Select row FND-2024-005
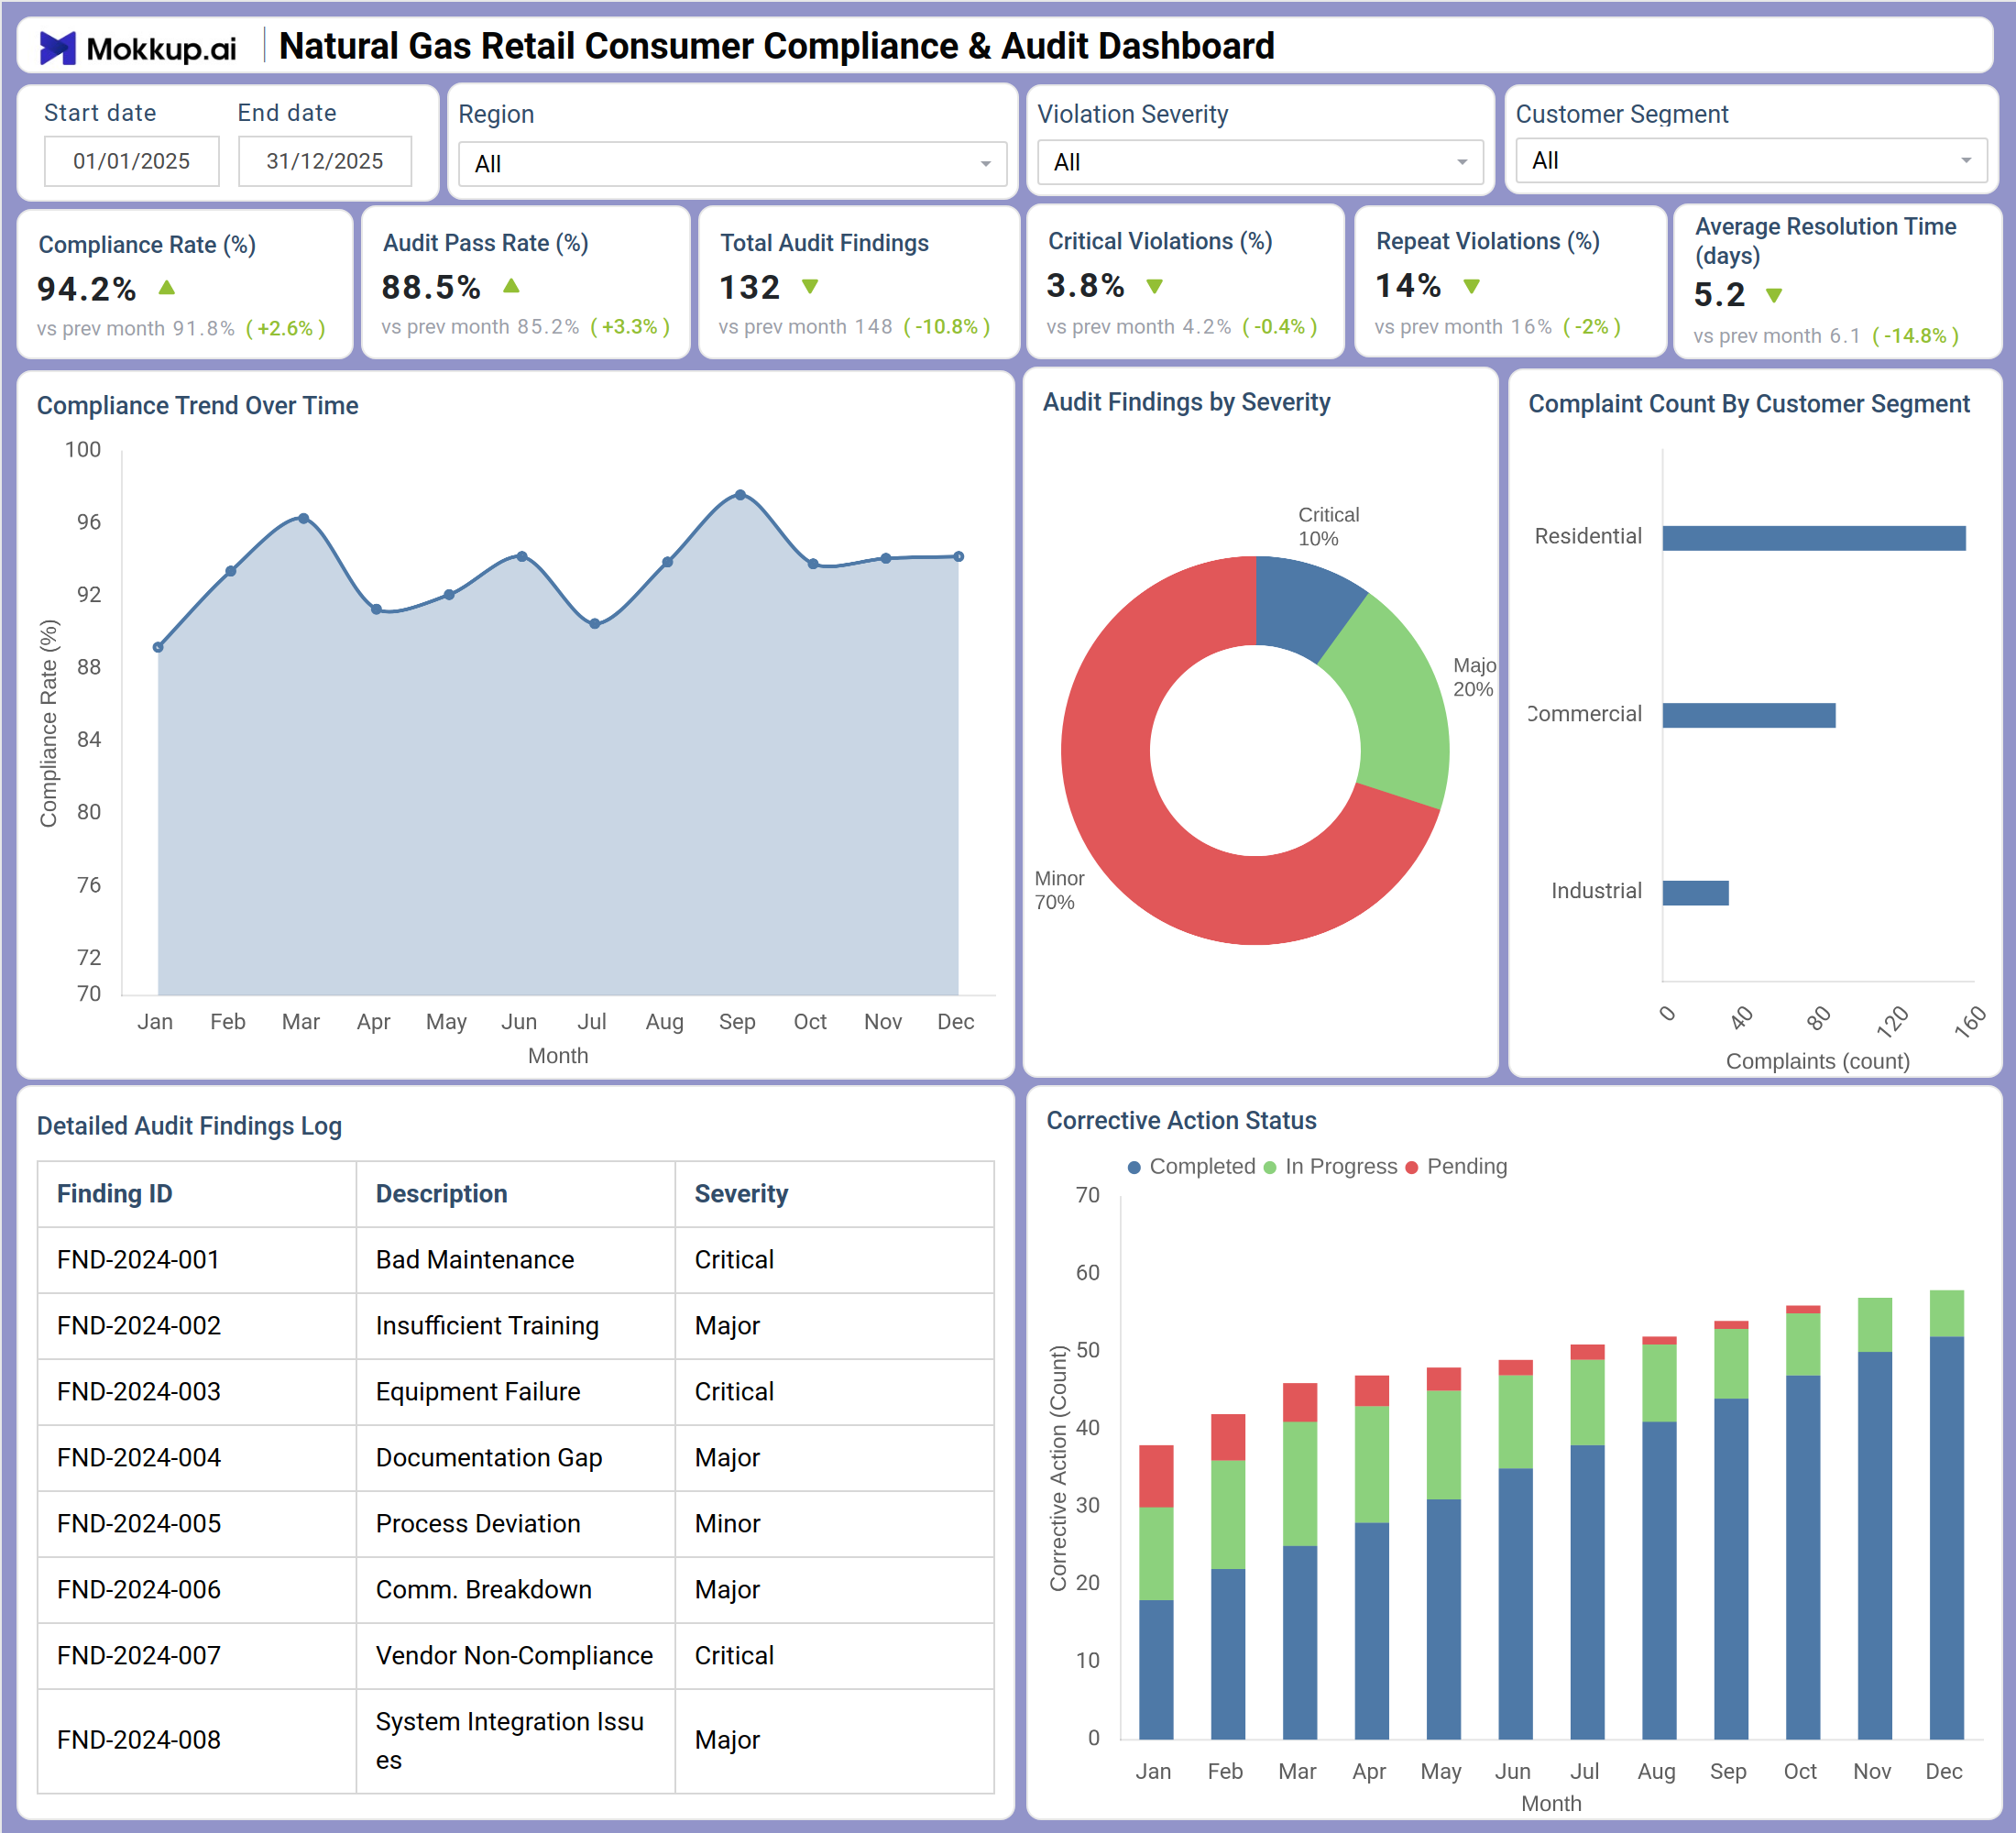This screenshot has height=1833, width=2016. coord(516,1524)
